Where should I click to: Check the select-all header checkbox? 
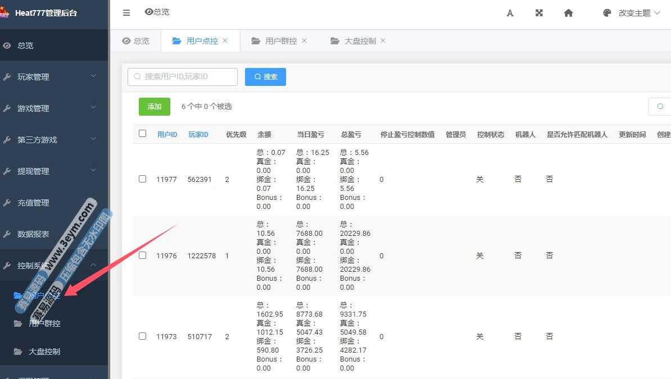coord(142,134)
